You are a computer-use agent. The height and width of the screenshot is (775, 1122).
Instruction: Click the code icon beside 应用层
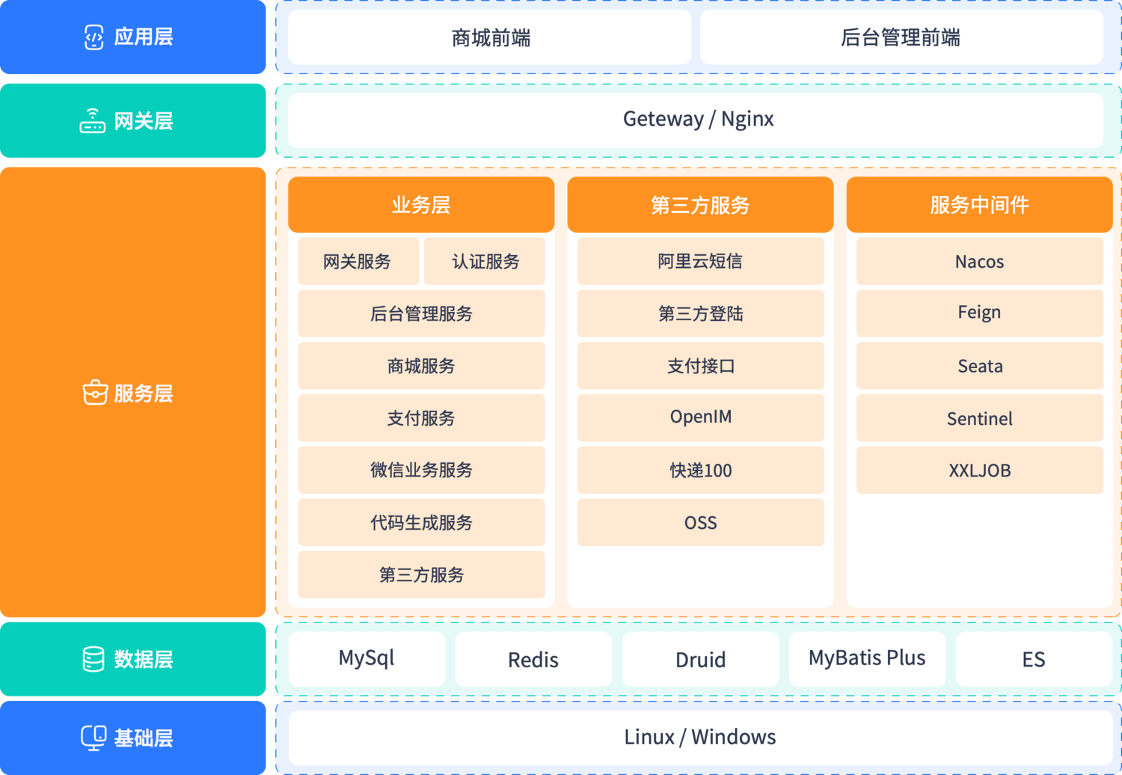click(93, 37)
